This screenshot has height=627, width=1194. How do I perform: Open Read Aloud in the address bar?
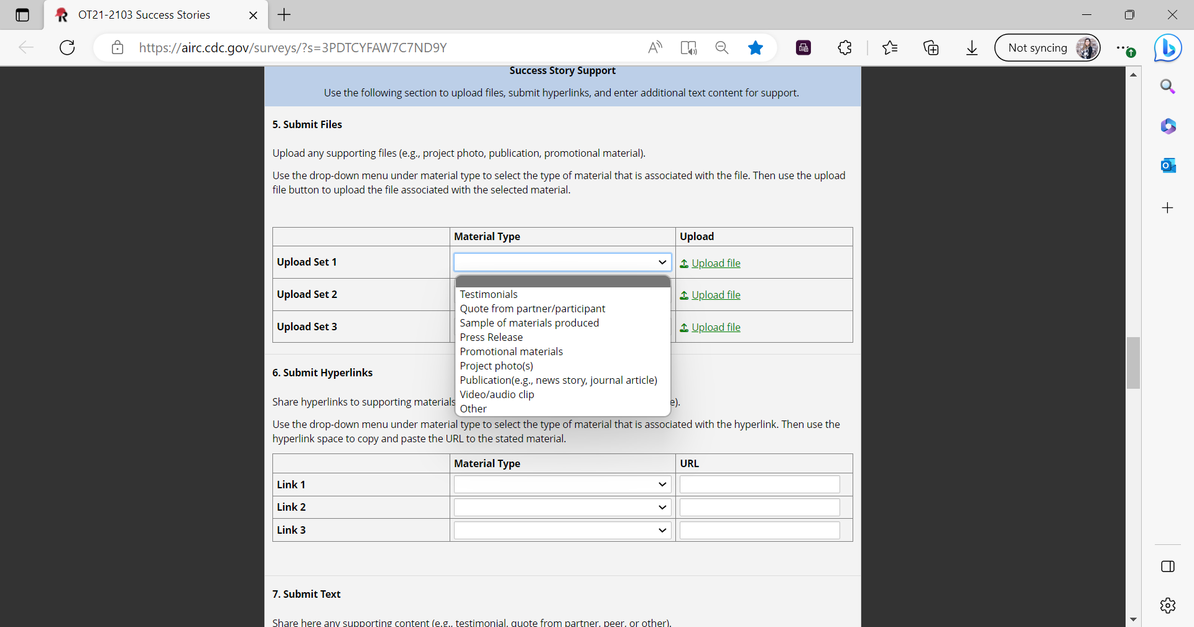[655, 48]
